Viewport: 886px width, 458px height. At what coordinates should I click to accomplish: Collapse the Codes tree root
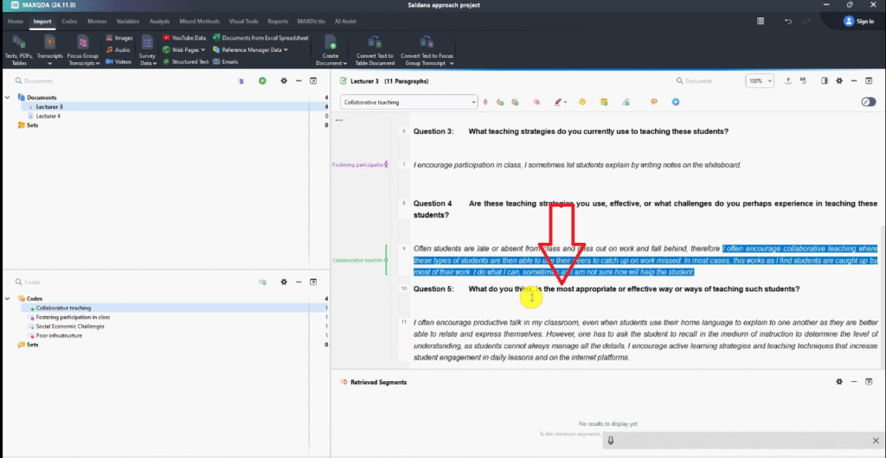pyautogui.click(x=8, y=298)
